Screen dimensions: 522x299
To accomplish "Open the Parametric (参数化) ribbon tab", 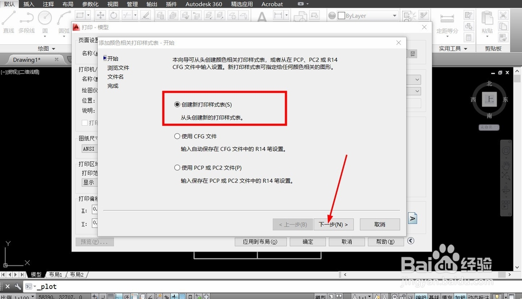I will (90, 4).
